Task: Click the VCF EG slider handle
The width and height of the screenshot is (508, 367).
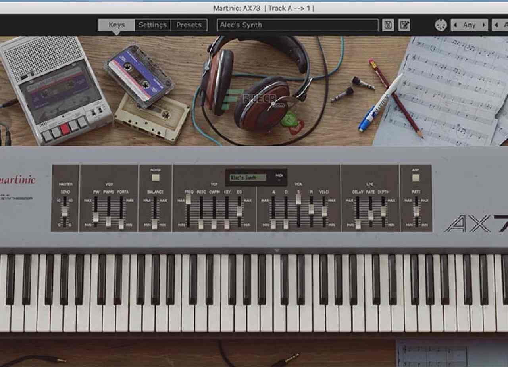Action: 240,211
